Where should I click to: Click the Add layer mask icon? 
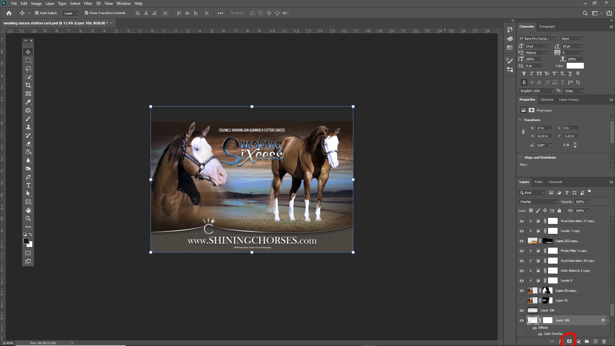pos(569,342)
